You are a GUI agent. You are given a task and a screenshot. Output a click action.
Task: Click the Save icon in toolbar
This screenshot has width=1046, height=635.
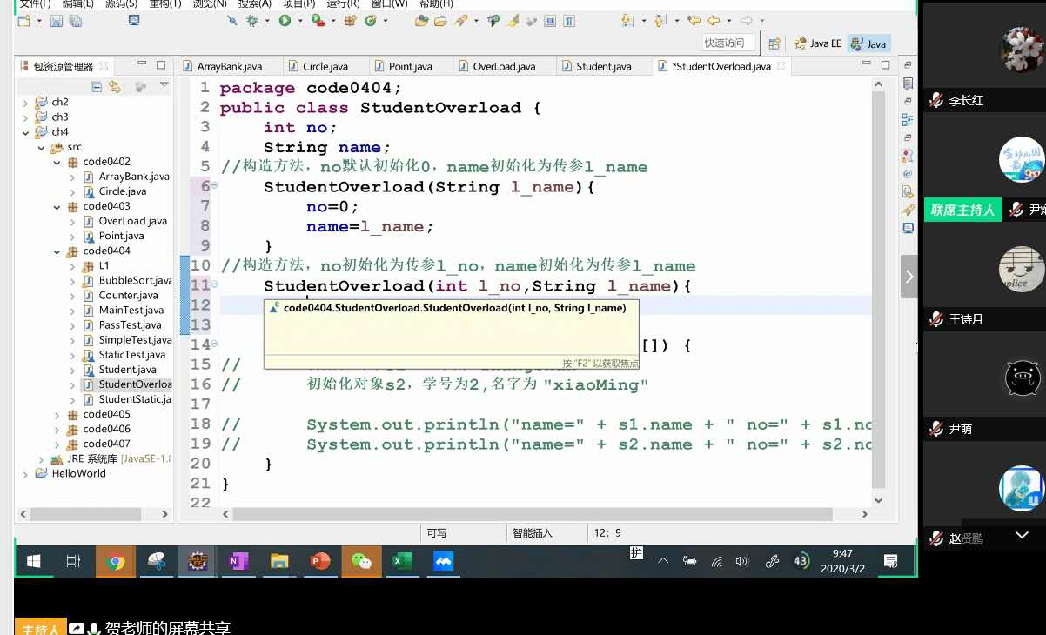click(x=56, y=21)
